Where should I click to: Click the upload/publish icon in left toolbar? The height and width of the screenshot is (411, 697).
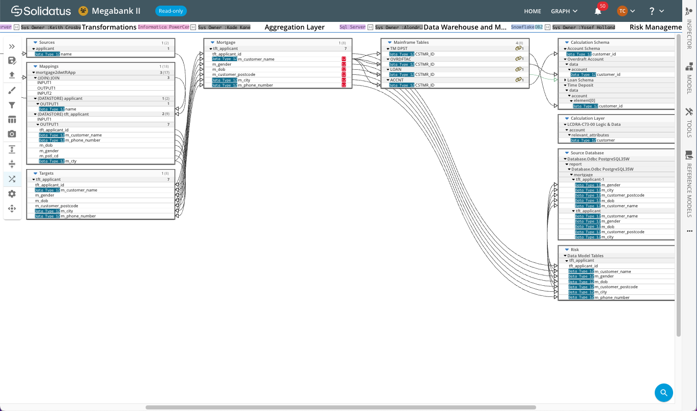pyautogui.click(x=12, y=75)
